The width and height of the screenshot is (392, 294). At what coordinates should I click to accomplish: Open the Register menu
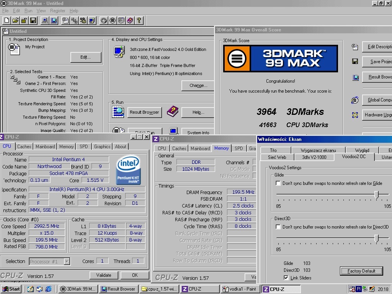pyautogui.click(x=57, y=11)
